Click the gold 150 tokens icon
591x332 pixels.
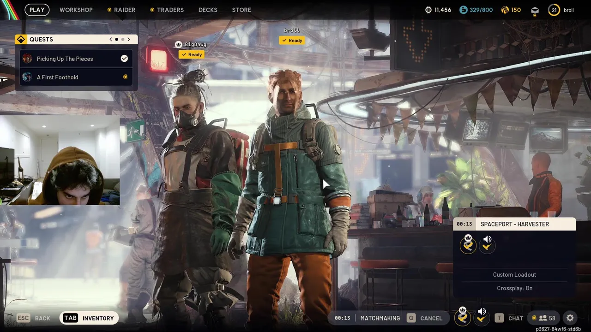pyautogui.click(x=505, y=10)
